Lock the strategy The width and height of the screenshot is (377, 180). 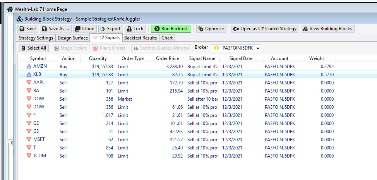[135, 29]
